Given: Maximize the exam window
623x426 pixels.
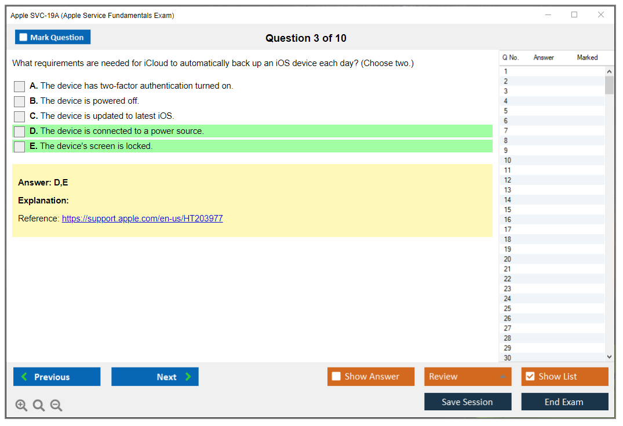Looking at the screenshot, I should pos(574,15).
